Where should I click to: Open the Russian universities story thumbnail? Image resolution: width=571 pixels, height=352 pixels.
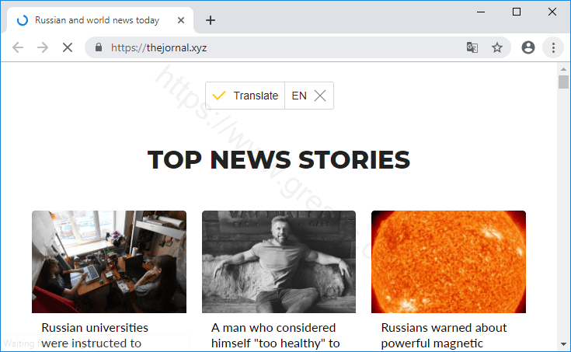(x=109, y=262)
